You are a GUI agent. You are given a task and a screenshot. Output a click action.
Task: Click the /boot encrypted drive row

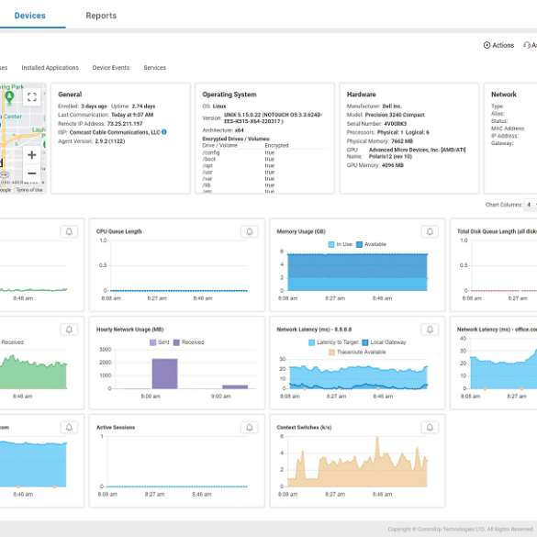[x=264, y=159]
